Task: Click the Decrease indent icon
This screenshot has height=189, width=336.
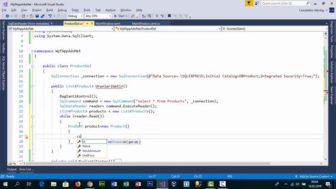Action: point(144,16)
